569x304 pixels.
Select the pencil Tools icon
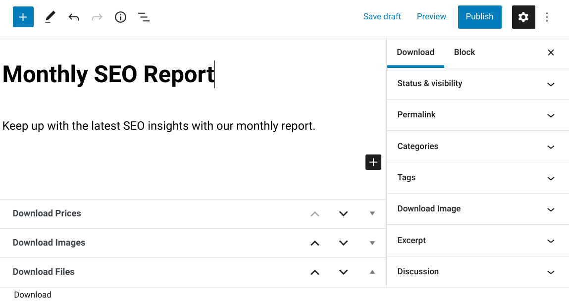click(50, 17)
